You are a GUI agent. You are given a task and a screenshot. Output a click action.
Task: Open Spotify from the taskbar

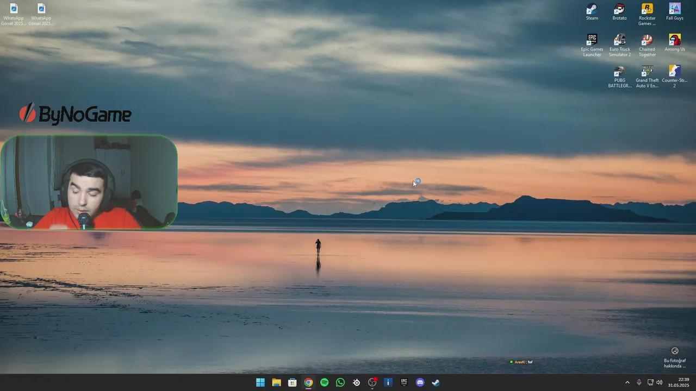pos(324,382)
